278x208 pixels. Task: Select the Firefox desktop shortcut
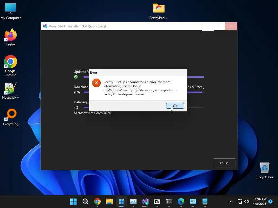coord(11,37)
